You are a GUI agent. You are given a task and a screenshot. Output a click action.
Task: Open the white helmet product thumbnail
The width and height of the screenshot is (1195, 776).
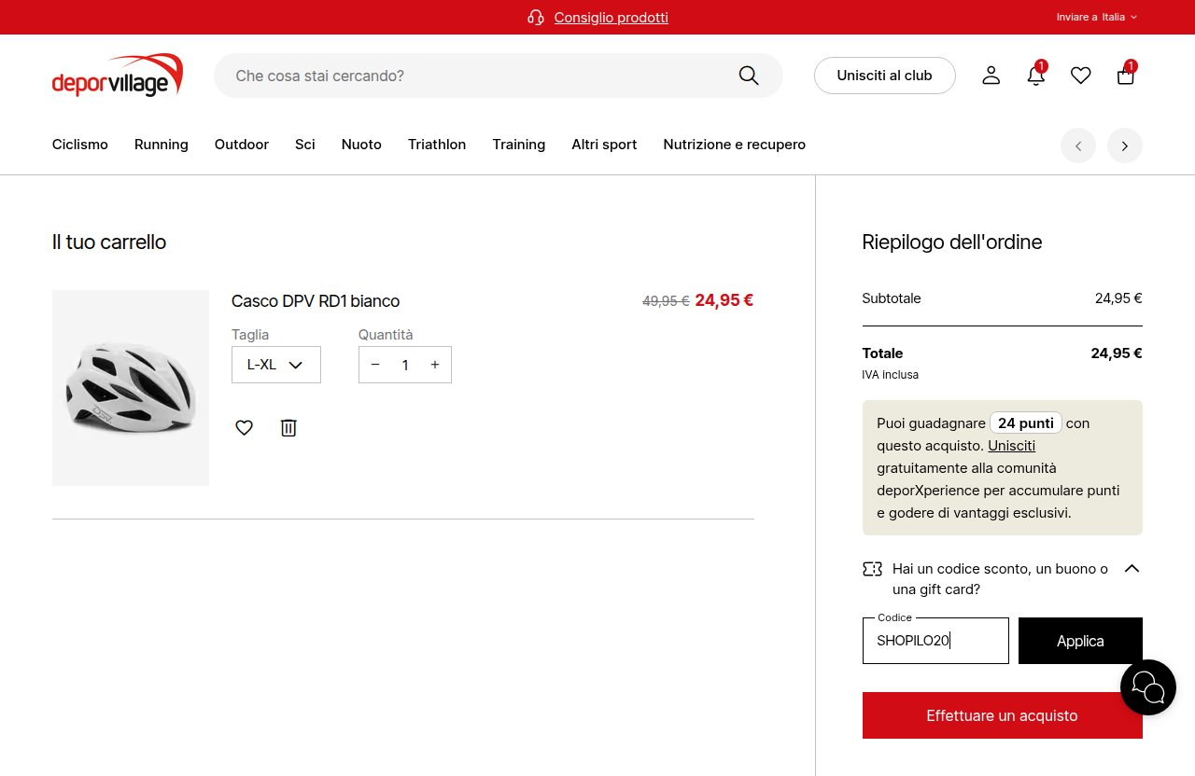pos(131,388)
